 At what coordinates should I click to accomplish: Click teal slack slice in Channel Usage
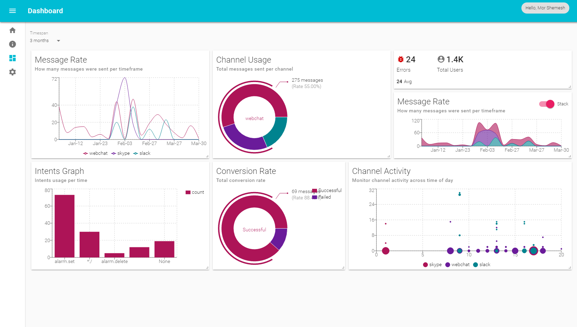click(x=277, y=130)
